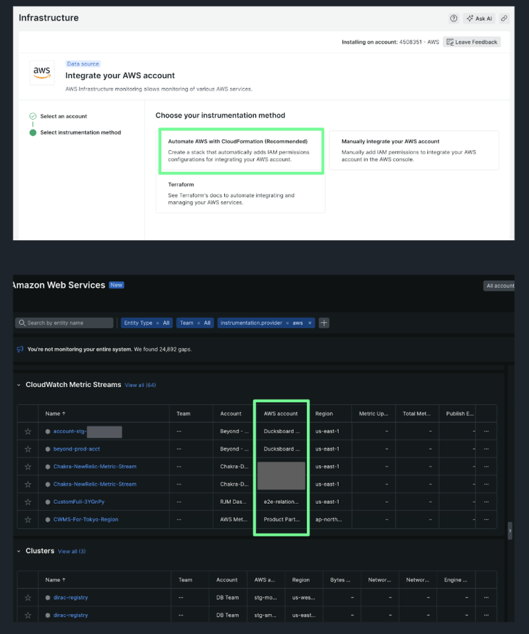Click the megaphone icon in the gaps banner
Viewport: 529px width, 634px height.
[18, 349]
